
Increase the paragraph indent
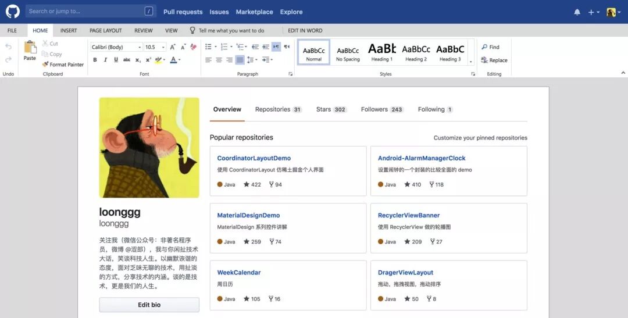click(x=266, y=47)
